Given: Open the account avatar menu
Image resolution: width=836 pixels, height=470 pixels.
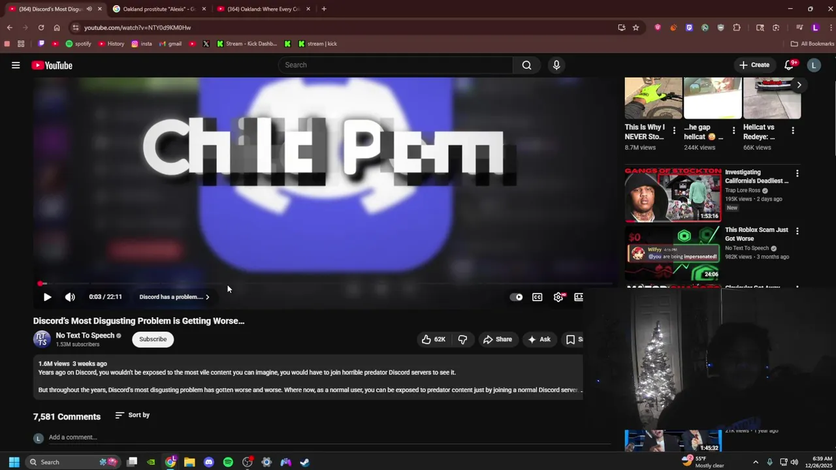Looking at the screenshot, I should pyautogui.click(x=814, y=65).
